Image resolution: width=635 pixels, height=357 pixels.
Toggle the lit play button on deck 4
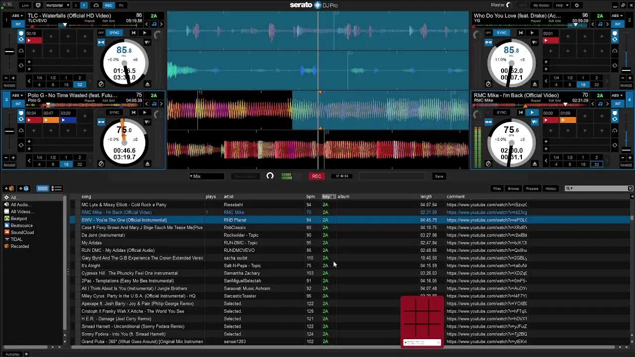531,113
